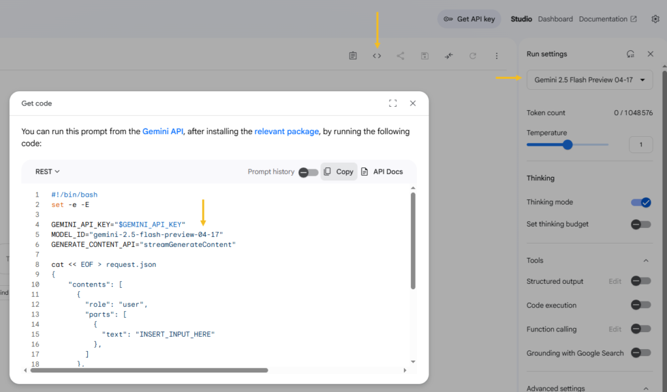Screen dimensions: 667x392
Task: Click the compare mode icon
Action: tap(449, 56)
